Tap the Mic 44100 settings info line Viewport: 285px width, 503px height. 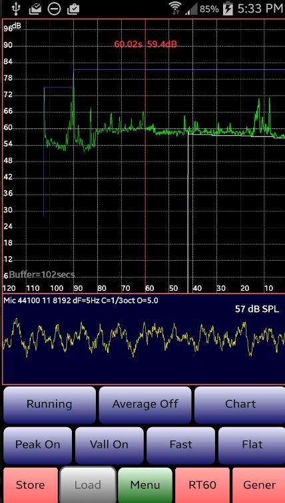(81, 301)
